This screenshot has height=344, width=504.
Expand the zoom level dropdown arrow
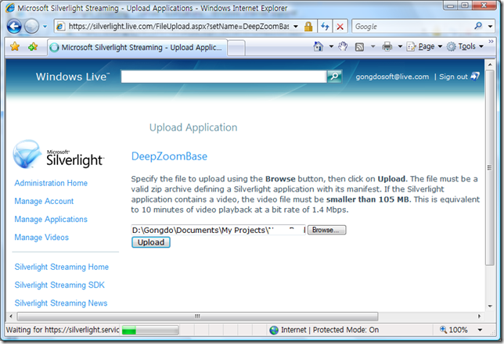[x=480, y=330]
